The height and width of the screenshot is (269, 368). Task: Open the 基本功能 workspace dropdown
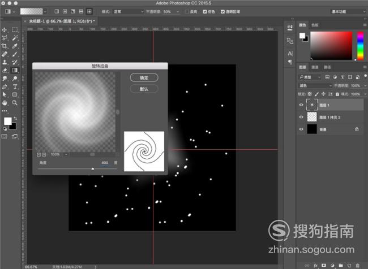click(348, 11)
